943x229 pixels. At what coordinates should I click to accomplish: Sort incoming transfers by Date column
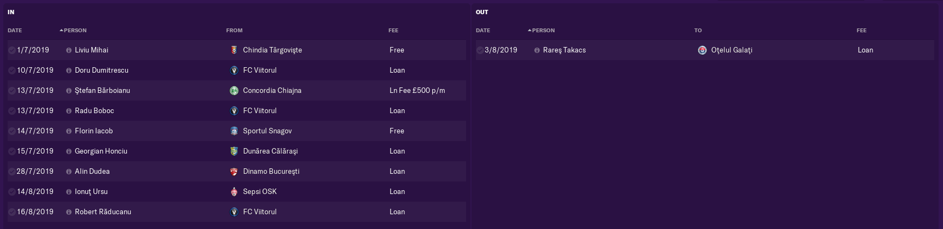pyautogui.click(x=15, y=30)
